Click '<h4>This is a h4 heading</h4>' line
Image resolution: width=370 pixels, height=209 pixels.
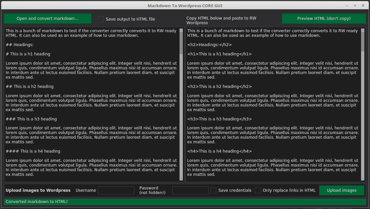(x=219, y=151)
